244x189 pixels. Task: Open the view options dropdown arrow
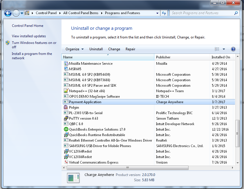224,49
